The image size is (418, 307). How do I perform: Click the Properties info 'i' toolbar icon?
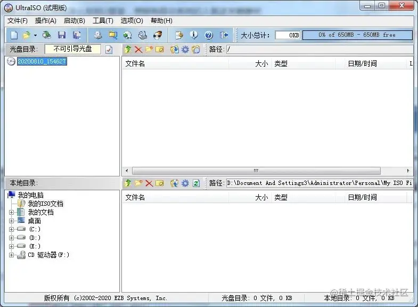tap(194, 35)
